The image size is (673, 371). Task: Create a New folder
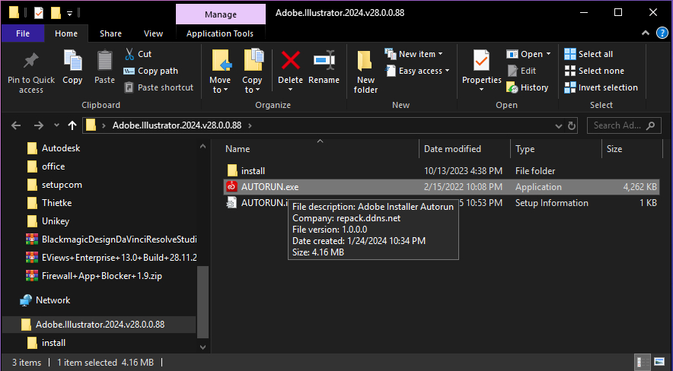pyautogui.click(x=365, y=71)
